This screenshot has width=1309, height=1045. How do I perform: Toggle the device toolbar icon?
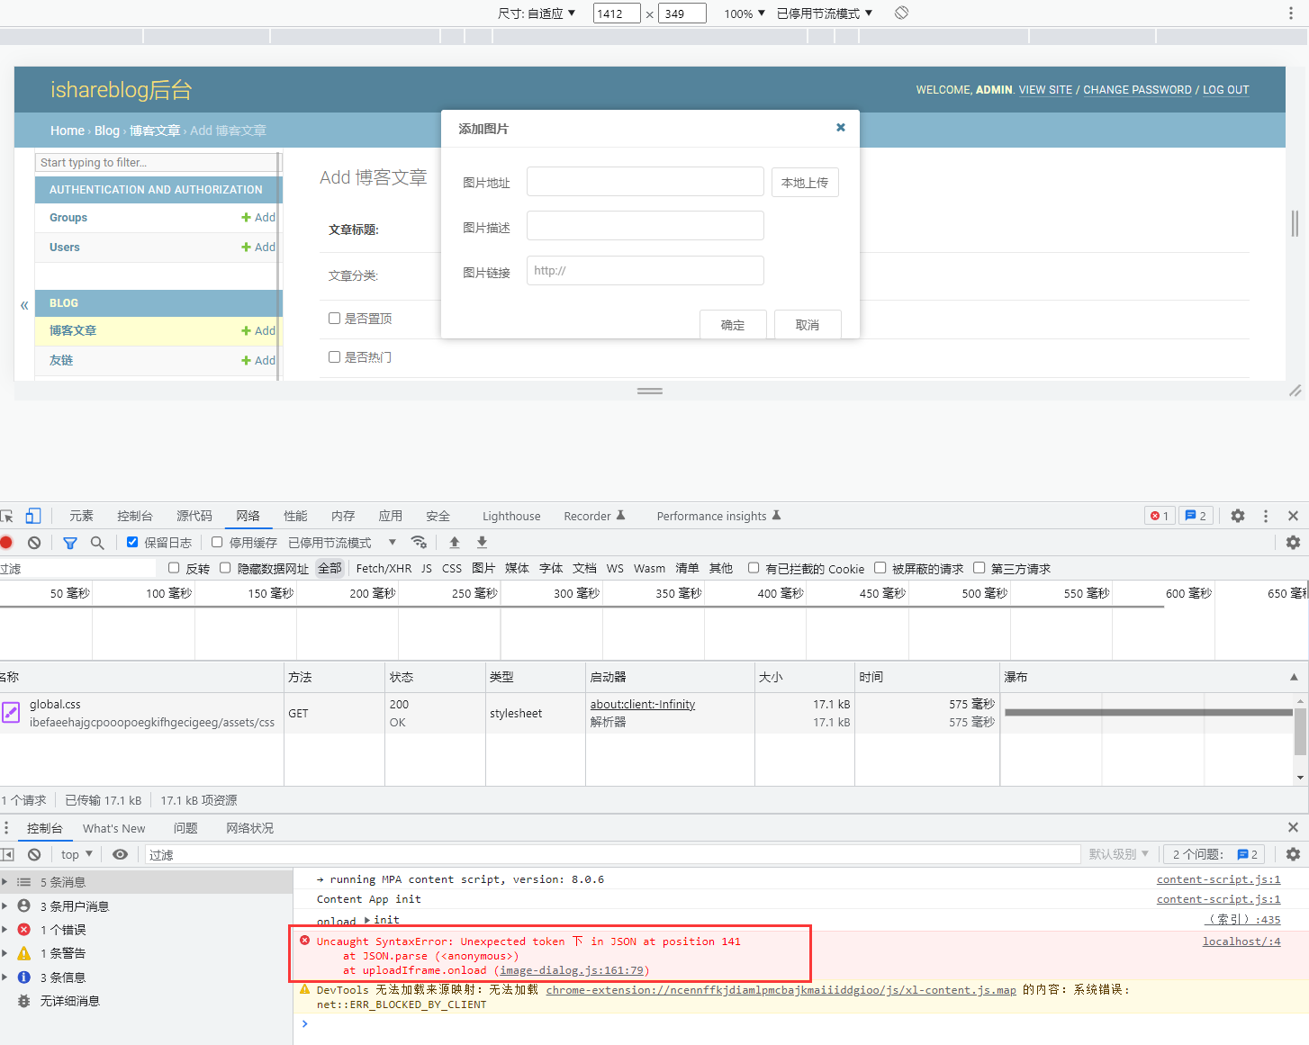click(33, 516)
